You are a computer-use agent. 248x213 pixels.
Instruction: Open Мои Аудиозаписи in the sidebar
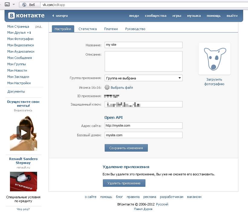pos(21,51)
